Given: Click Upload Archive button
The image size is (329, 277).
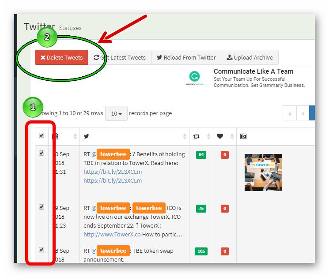Looking at the screenshot, I should (x=250, y=57).
